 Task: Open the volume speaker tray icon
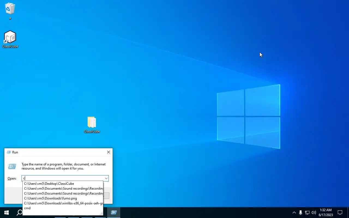coord(314,213)
